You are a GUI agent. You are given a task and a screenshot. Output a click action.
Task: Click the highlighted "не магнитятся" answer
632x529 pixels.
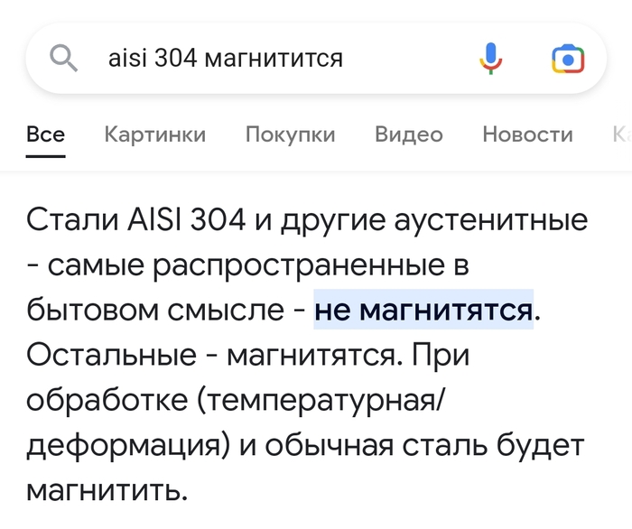423,310
